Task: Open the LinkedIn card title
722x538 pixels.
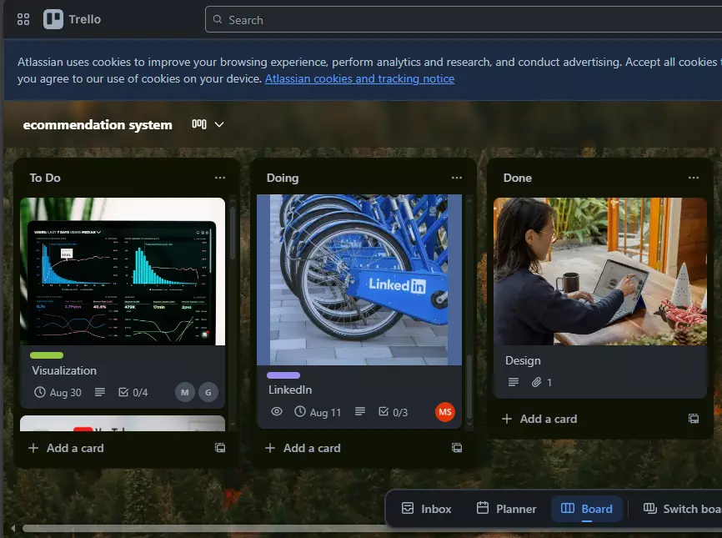Action: click(290, 390)
